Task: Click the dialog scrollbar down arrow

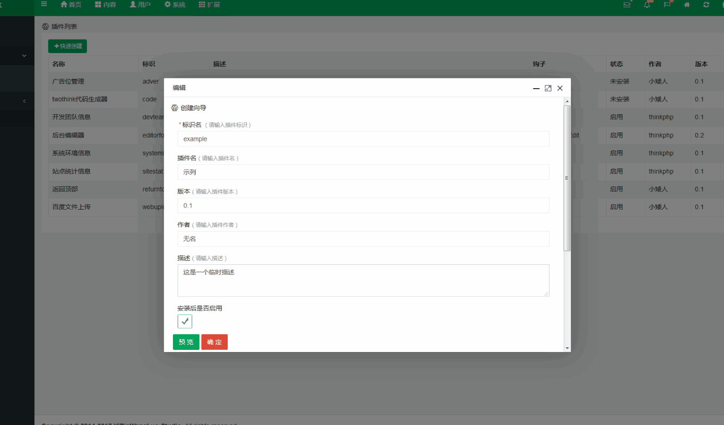Action: [567, 348]
